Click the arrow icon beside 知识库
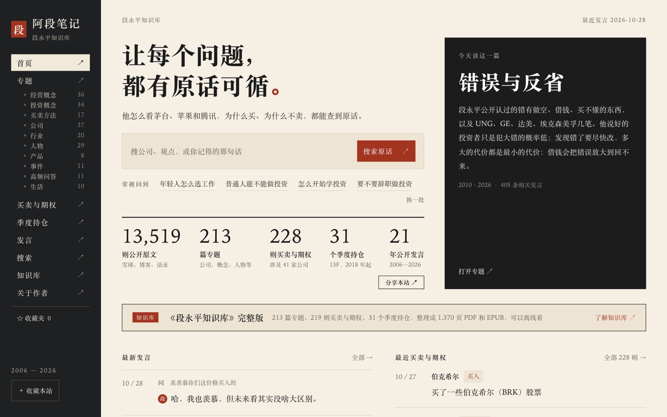 [81, 275]
